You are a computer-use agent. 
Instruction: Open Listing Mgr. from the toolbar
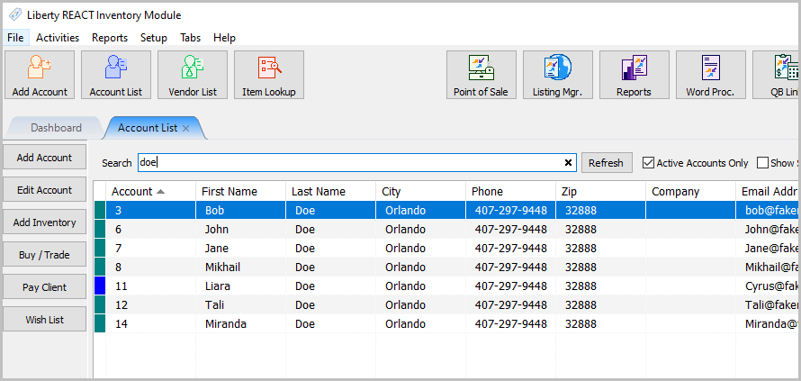(x=558, y=75)
